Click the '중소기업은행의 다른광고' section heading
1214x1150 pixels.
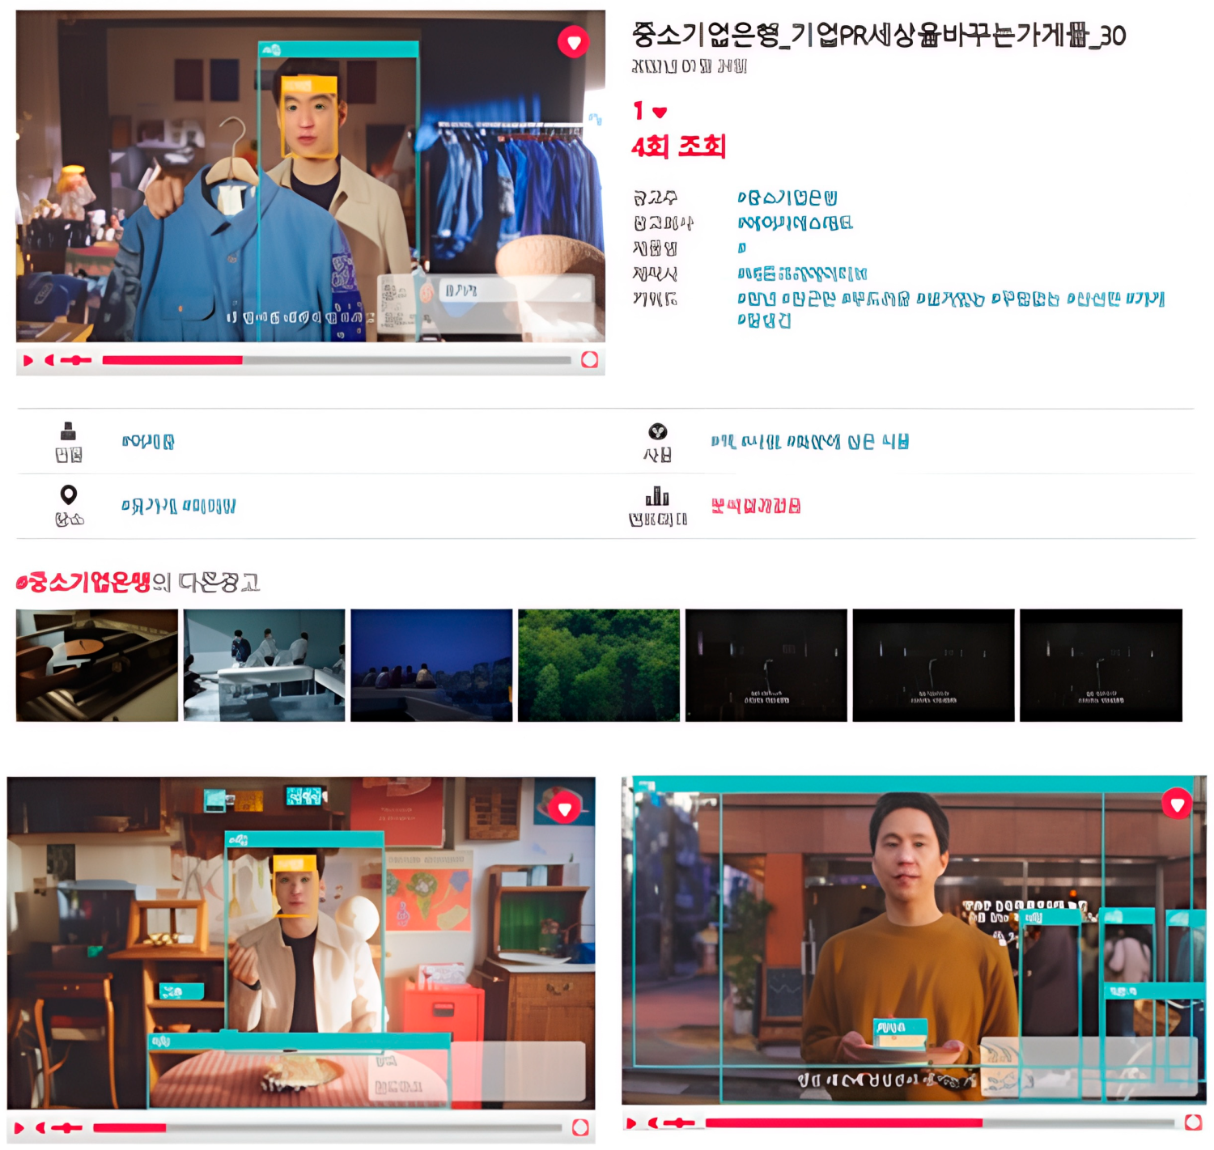138,583
